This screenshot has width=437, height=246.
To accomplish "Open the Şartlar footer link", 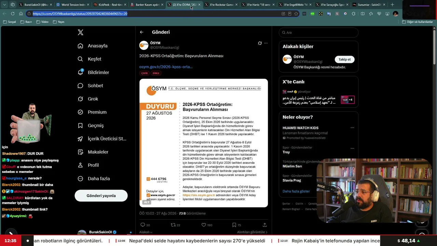I will pyautogui.click(x=286, y=204).
